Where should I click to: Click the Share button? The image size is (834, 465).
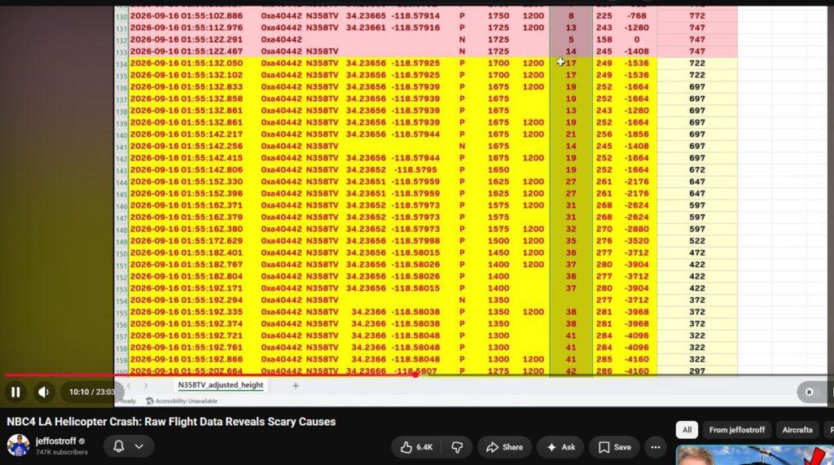[504, 447]
